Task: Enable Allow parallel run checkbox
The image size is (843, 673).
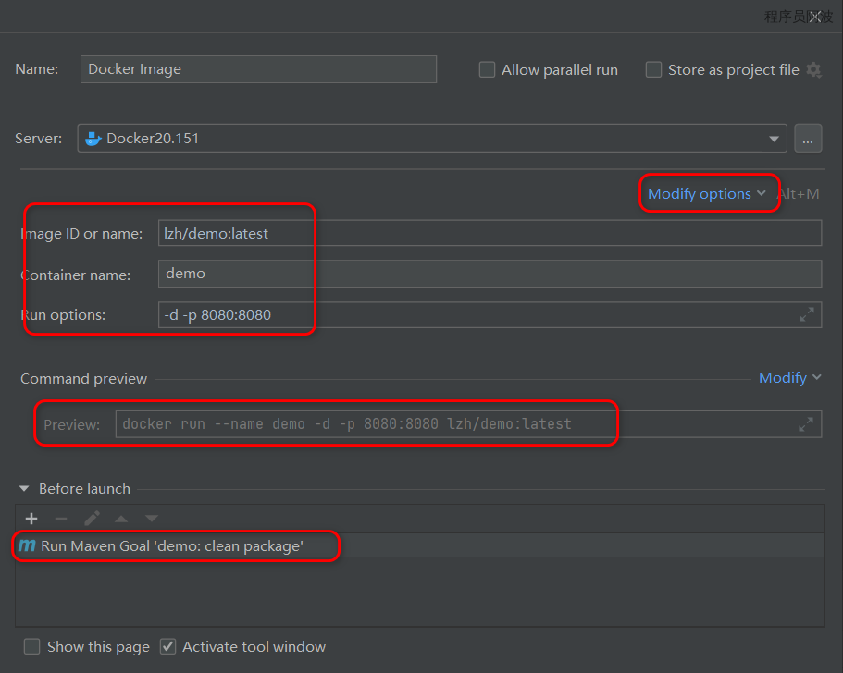Action: point(487,70)
